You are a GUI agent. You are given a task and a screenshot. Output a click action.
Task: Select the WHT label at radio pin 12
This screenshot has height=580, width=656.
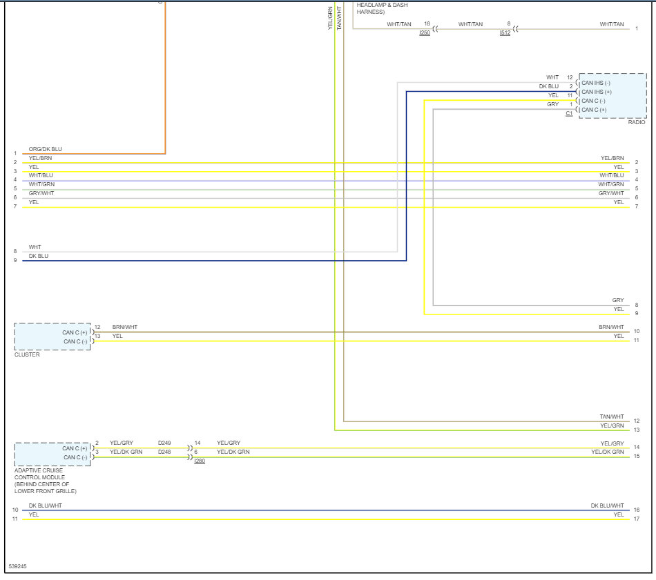pos(552,77)
